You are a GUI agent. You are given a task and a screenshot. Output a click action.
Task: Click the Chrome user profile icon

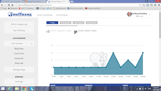pos(147,1)
